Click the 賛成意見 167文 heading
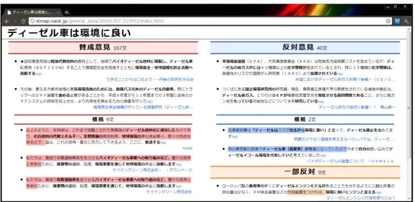The height and width of the screenshot is (202, 415). click(x=103, y=48)
